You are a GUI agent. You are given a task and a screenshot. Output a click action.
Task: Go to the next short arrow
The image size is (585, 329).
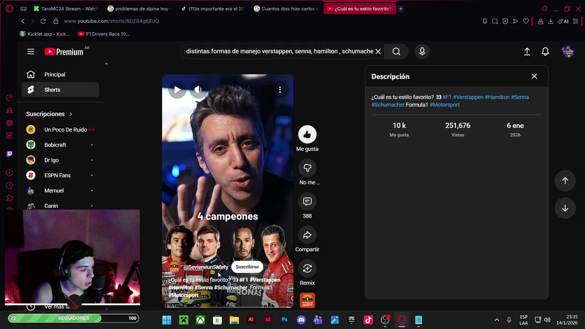565,208
